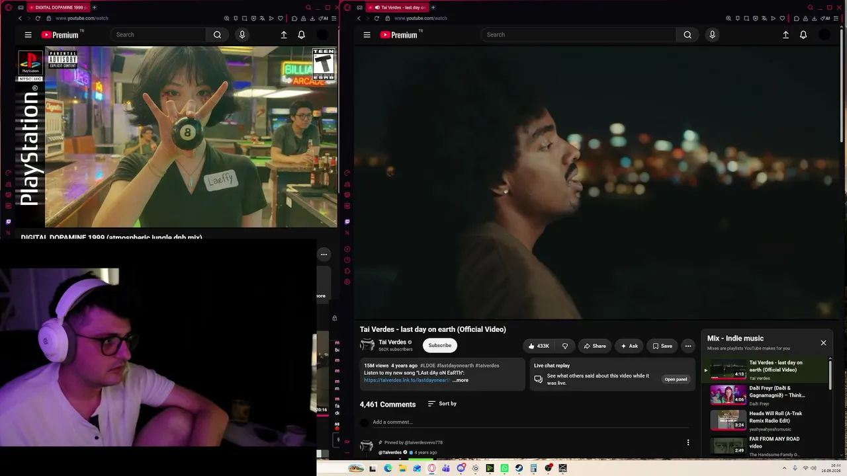Show hidden system tray icons
This screenshot has height=476, width=847.
(784, 468)
